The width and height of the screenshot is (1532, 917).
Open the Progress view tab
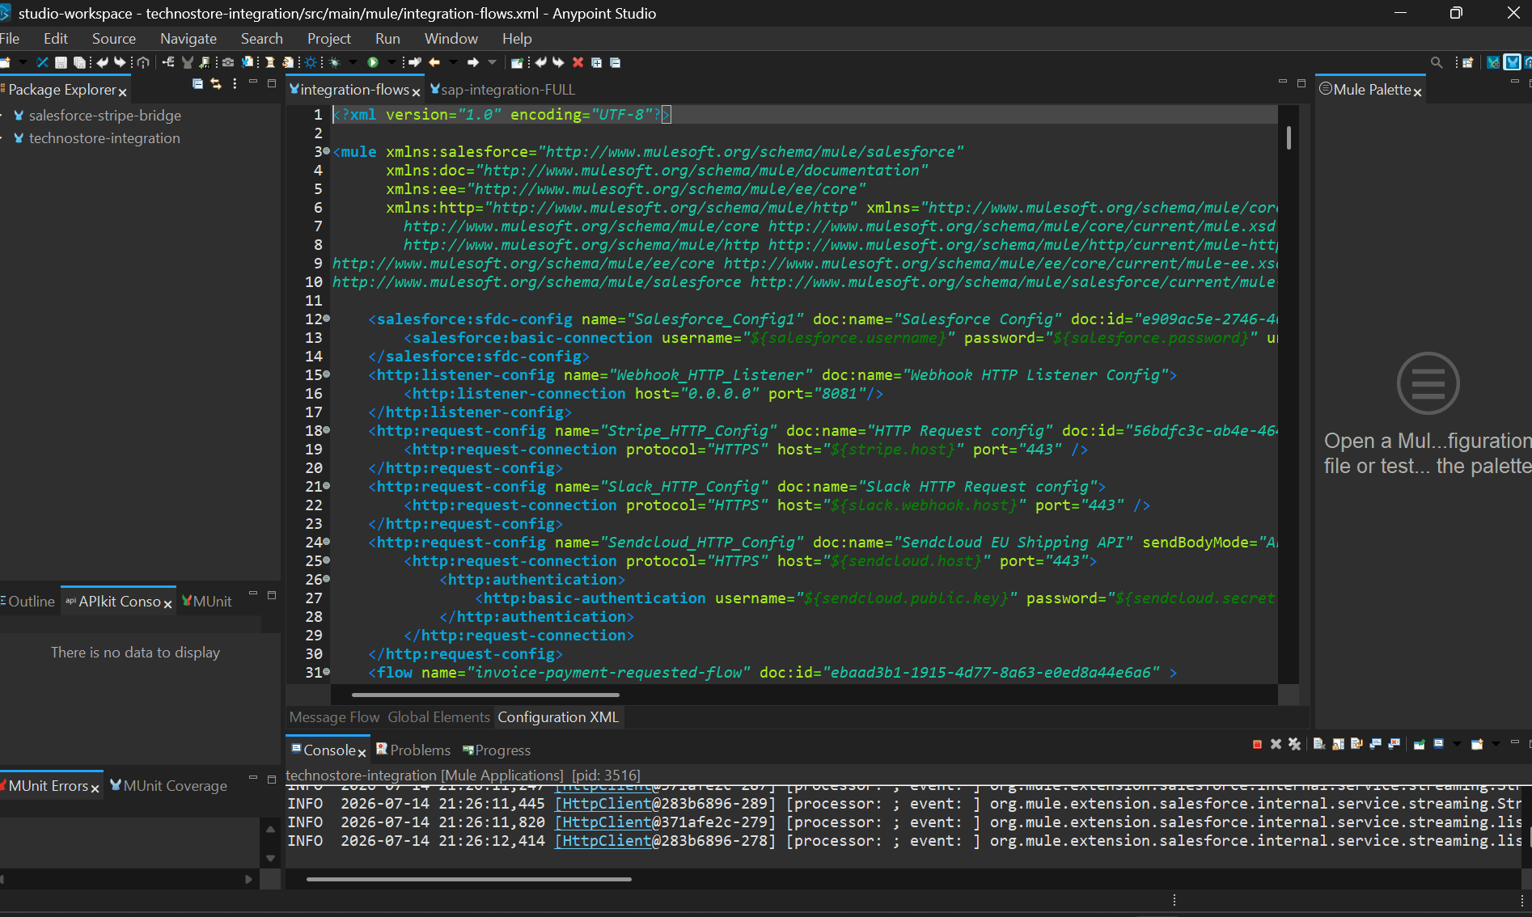[x=497, y=750]
